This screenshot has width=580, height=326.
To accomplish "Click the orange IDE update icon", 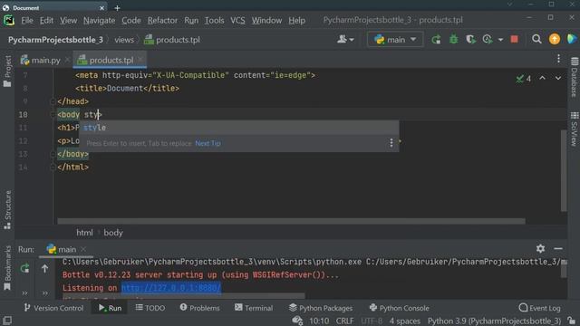I will point(554,39).
